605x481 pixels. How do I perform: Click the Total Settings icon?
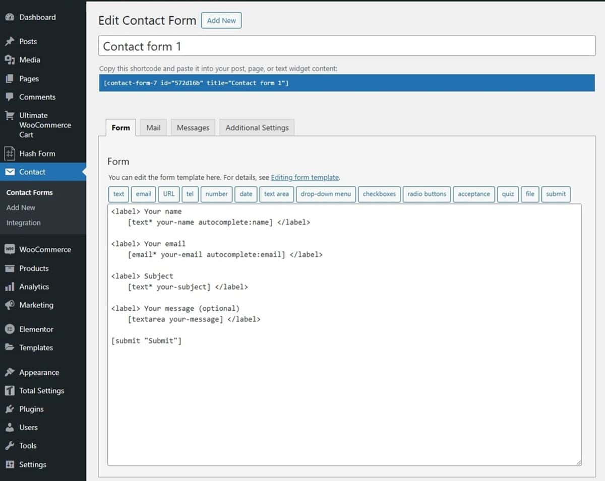[x=10, y=391]
